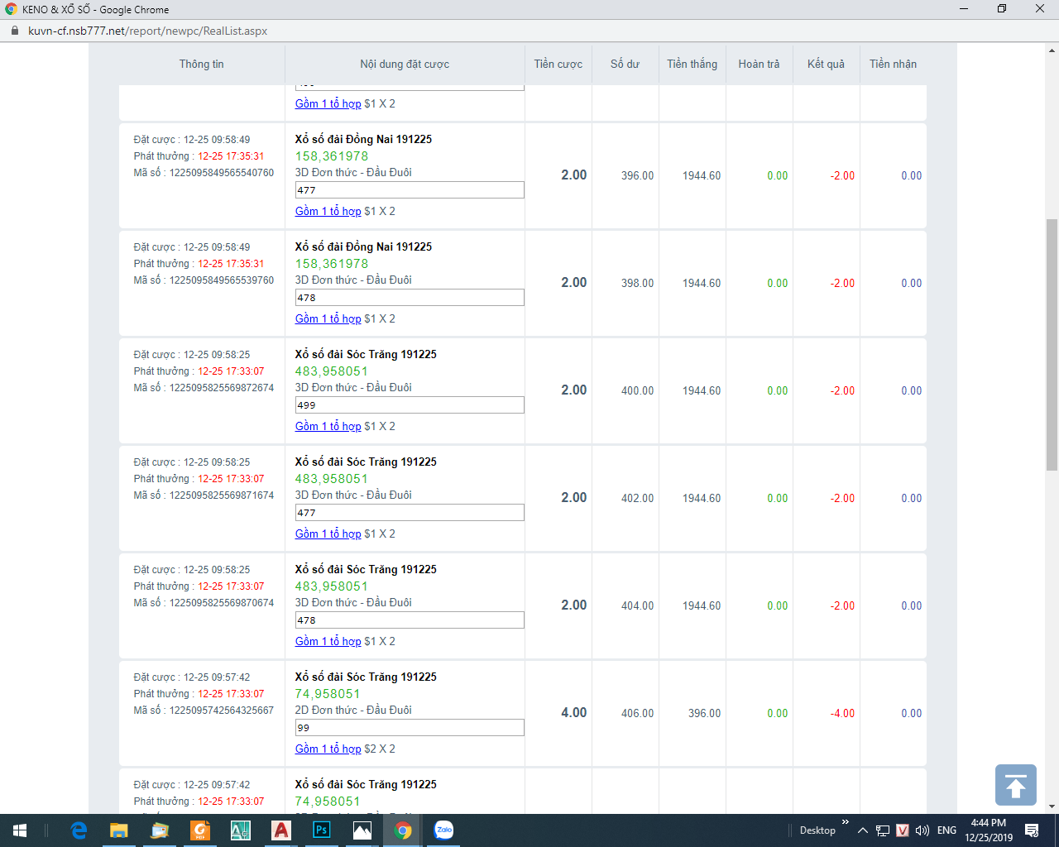The width and height of the screenshot is (1059, 847).
Task: Open 'Gồm 1 tổ hợp' link under bet 99
Action: [x=328, y=749]
